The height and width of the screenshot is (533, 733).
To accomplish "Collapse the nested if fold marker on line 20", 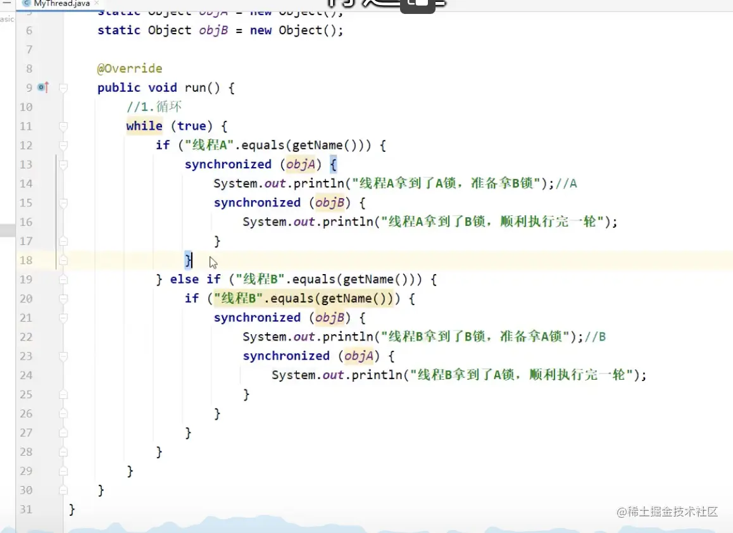I will (63, 299).
